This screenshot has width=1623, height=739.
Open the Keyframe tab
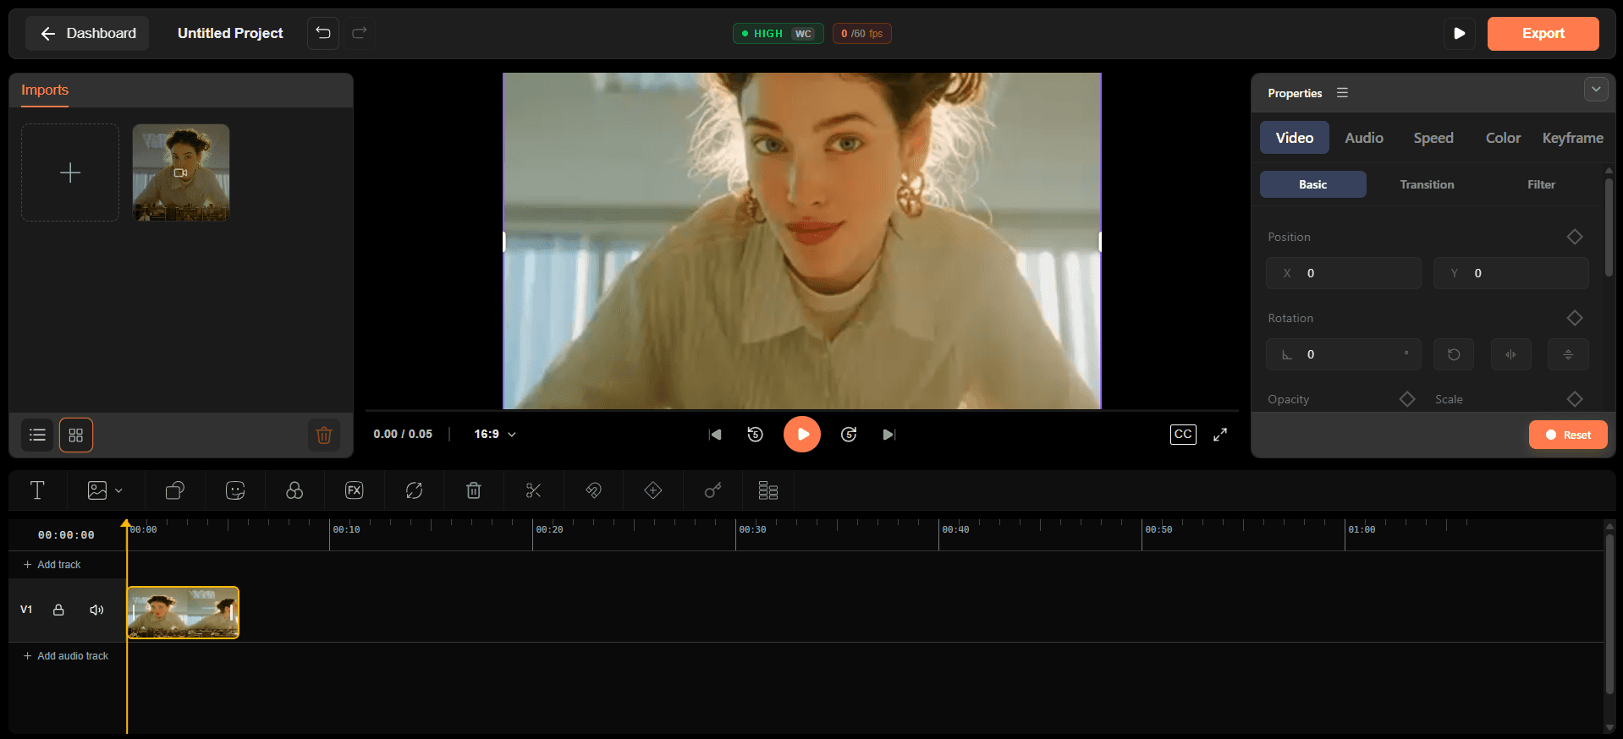[x=1572, y=138]
